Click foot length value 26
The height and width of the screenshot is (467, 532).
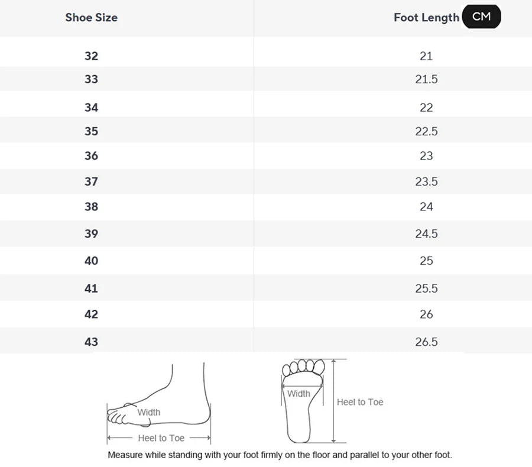coord(426,314)
